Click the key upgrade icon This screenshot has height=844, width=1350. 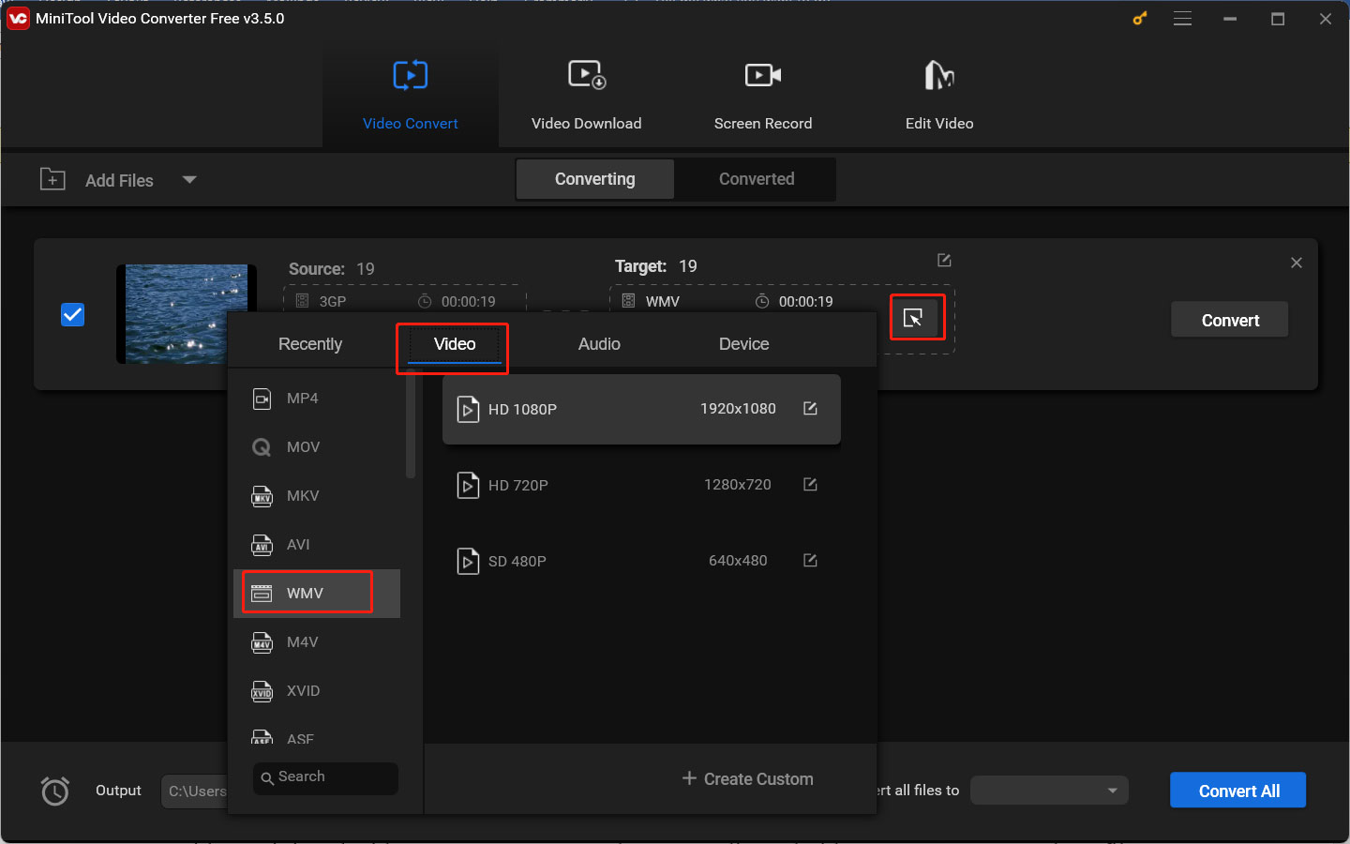1140,19
